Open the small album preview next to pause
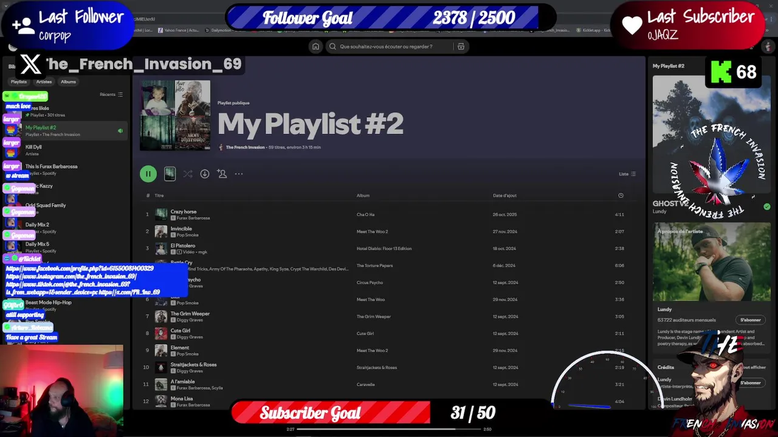The height and width of the screenshot is (437, 778). click(170, 174)
